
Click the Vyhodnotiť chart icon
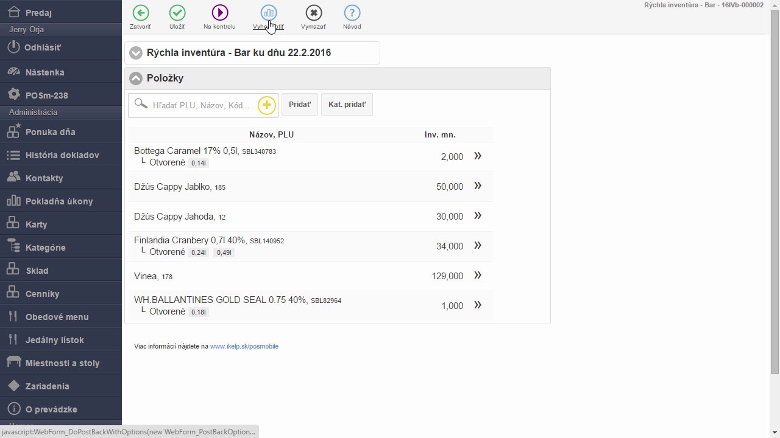click(268, 12)
